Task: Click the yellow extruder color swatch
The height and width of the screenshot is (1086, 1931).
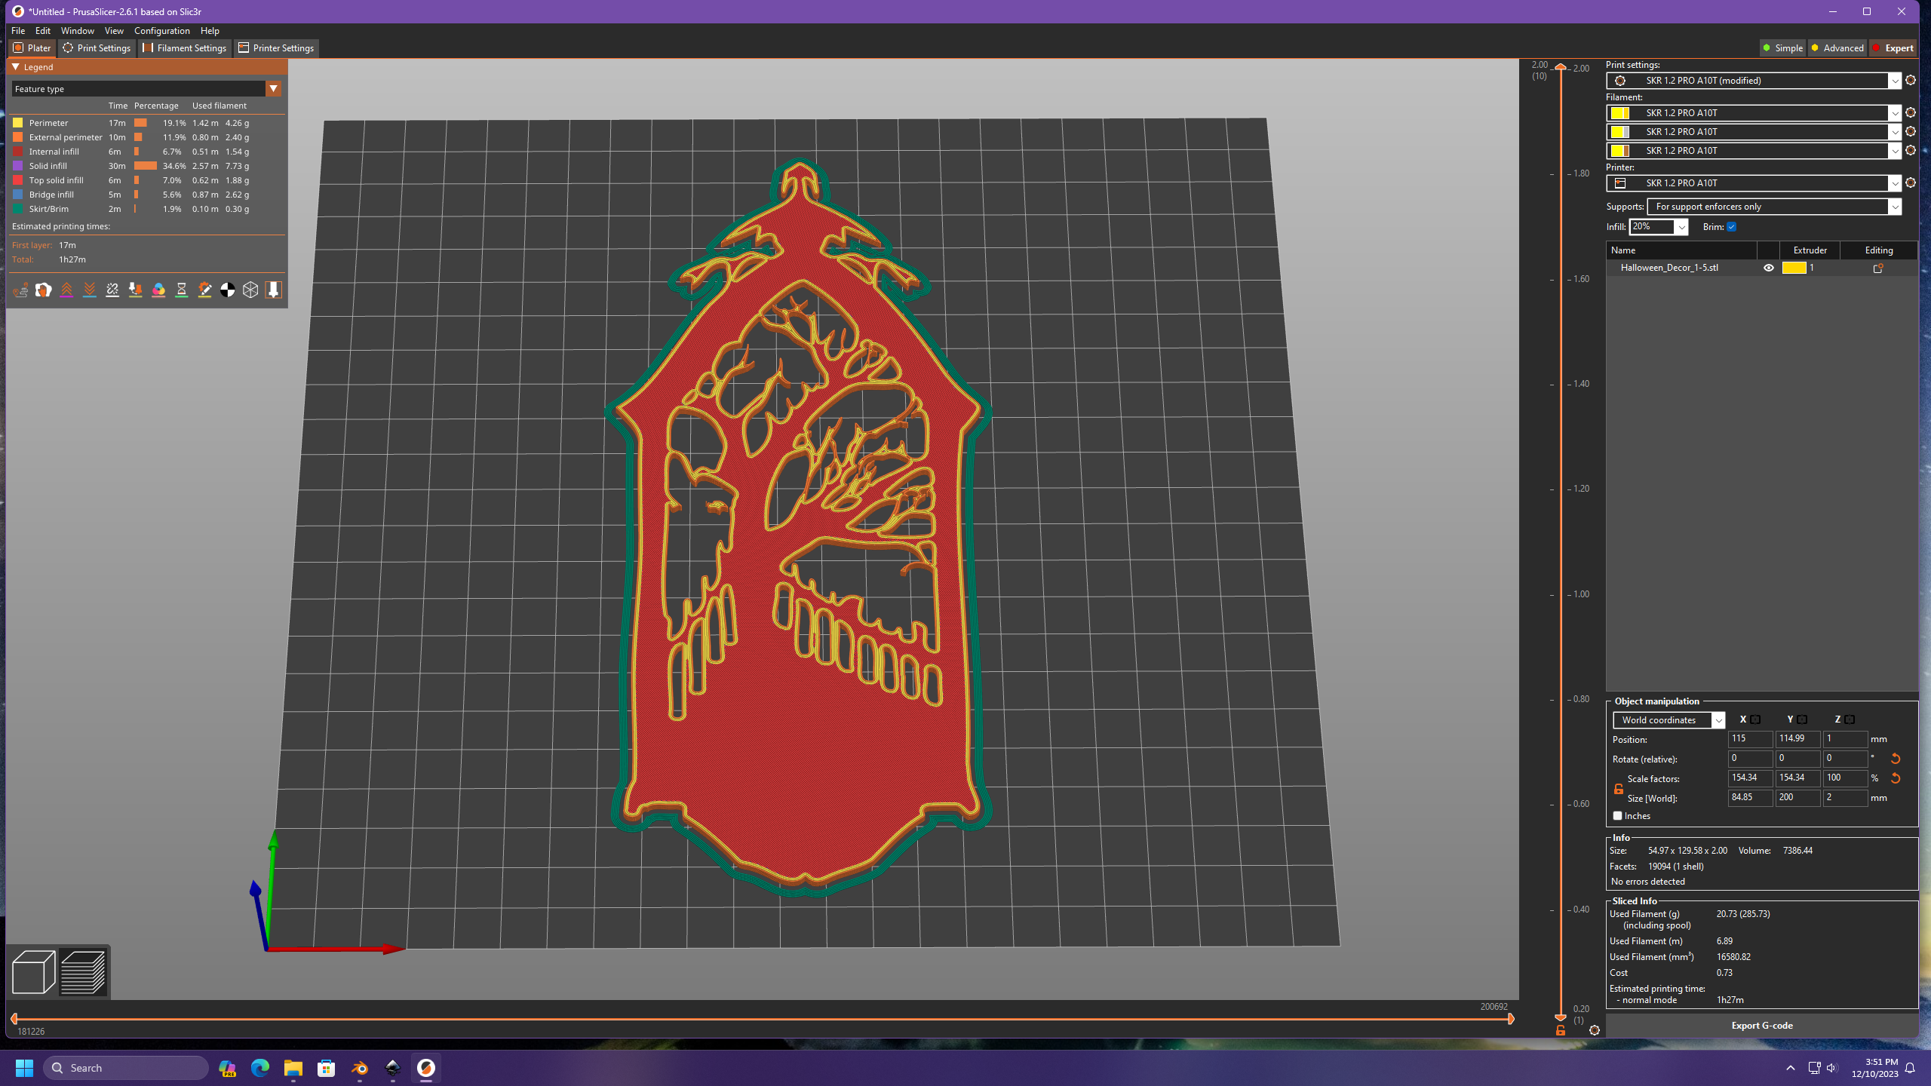Action: point(1794,268)
